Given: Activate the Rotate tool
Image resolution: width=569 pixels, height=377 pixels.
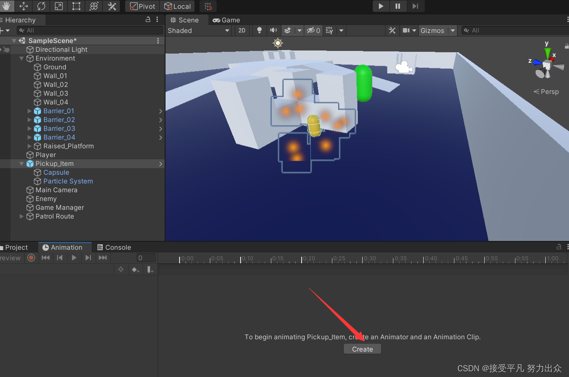Looking at the screenshot, I should (x=41, y=6).
